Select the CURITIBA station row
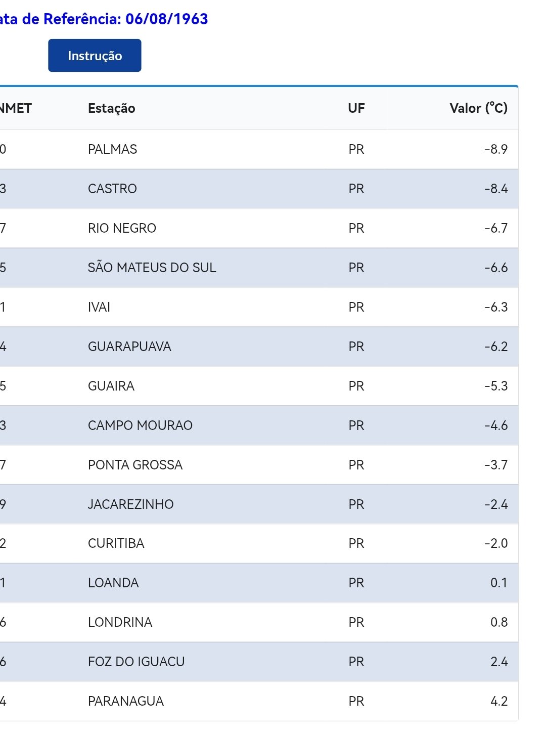 (259, 543)
